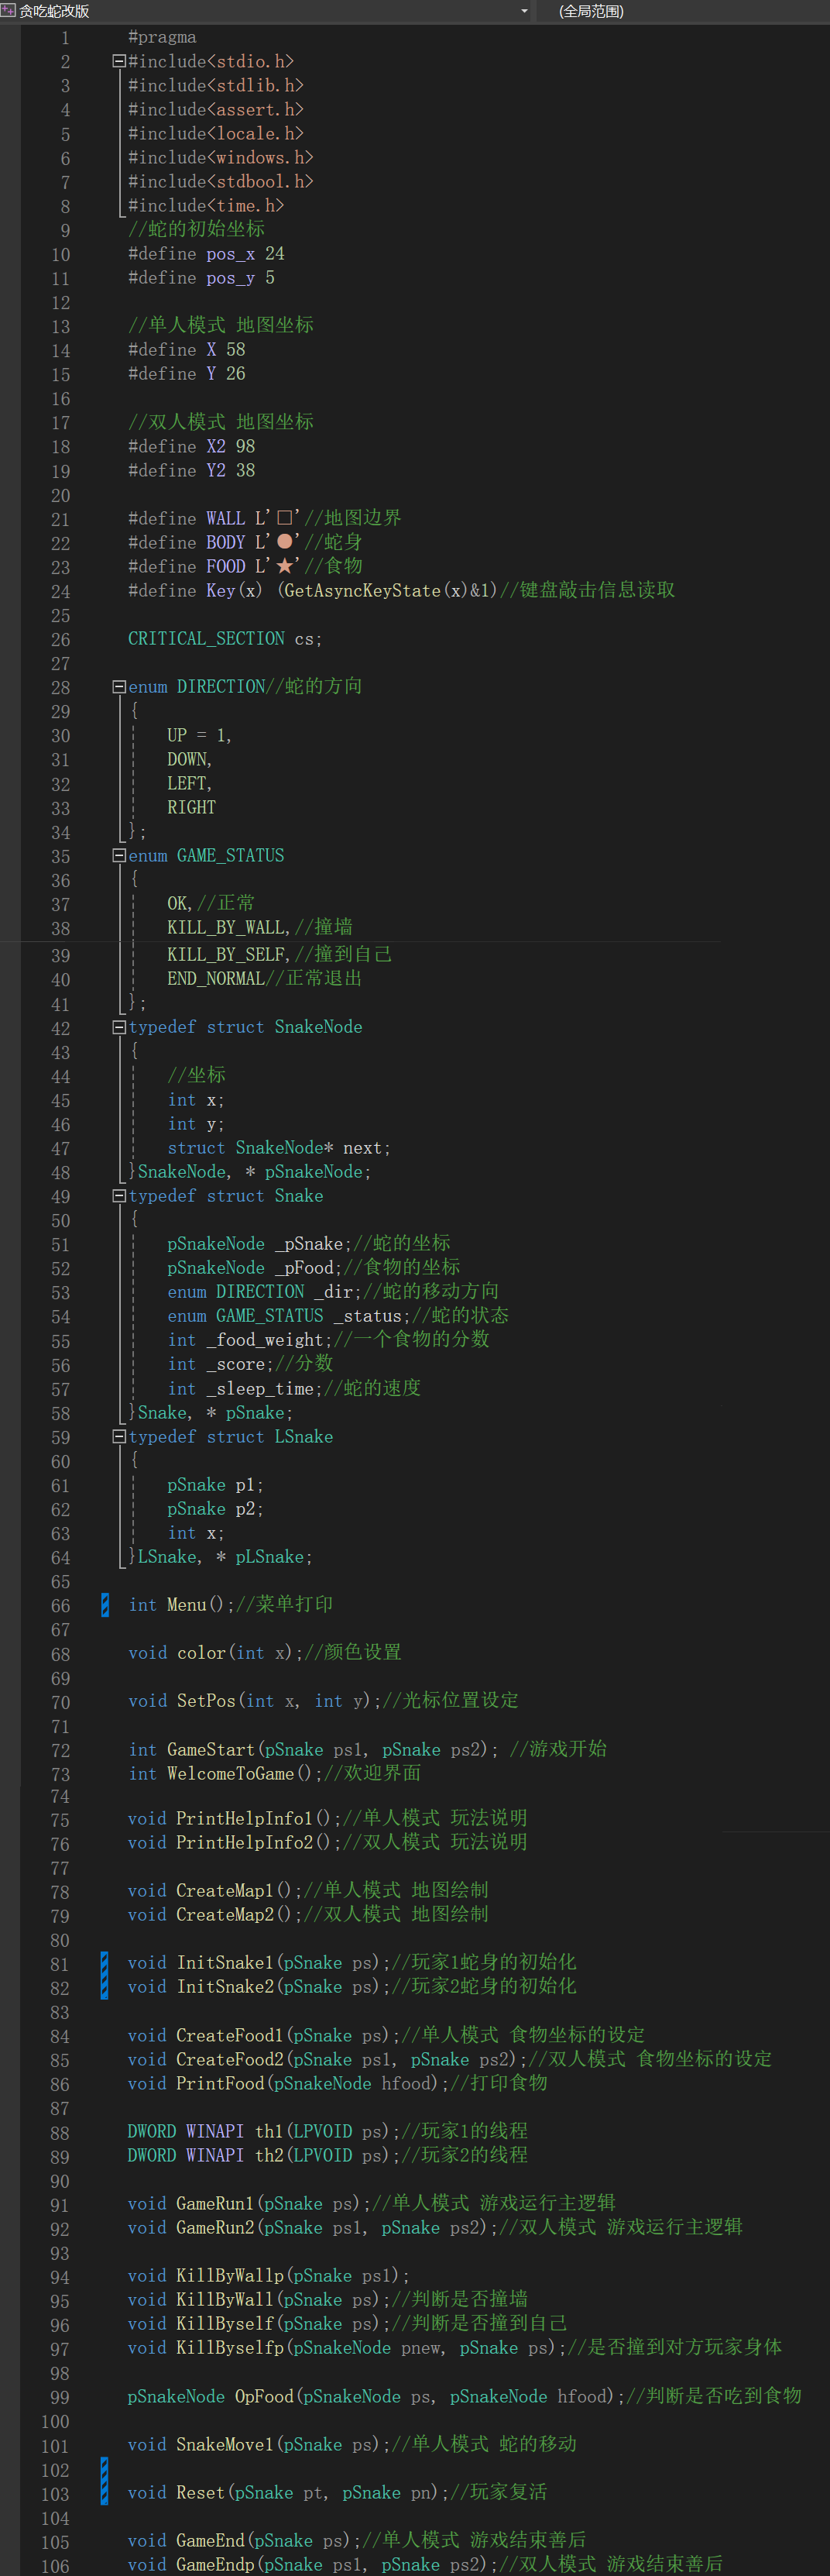The width and height of the screenshot is (830, 2576).
Task: Open the 贪吃蛇改版 project dropdown arrow
Action: 524,11
